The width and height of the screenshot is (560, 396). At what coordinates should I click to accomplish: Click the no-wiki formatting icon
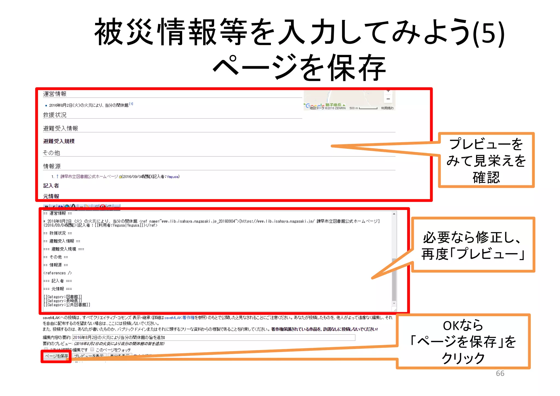103,206
